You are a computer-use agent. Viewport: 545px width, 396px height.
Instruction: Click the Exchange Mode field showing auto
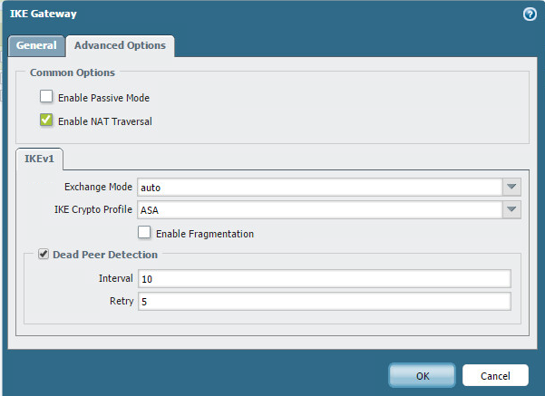coord(319,188)
